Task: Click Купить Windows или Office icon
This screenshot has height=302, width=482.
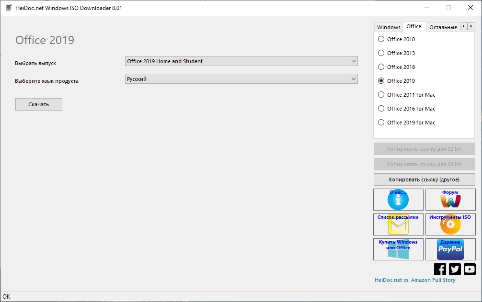Action: (x=398, y=249)
